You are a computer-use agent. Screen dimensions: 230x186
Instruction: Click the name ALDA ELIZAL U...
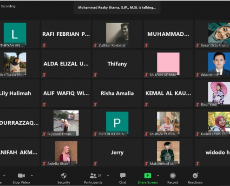coord(66,64)
